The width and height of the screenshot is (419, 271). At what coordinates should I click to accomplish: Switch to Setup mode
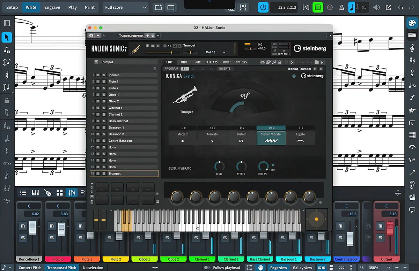pyautogui.click(x=12, y=7)
